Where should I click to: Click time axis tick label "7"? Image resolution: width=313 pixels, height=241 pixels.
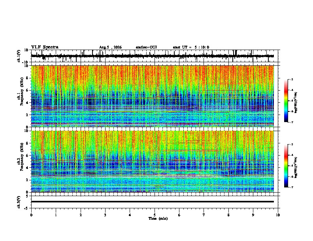[204, 215]
